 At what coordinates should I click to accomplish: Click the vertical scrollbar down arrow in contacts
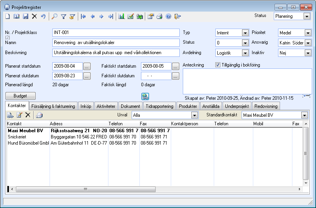click(306, 183)
